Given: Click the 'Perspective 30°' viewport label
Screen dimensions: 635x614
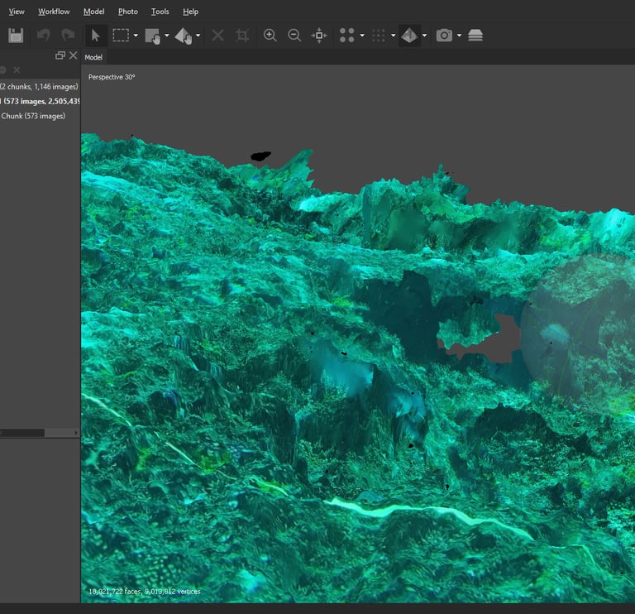Looking at the screenshot, I should click(112, 77).
